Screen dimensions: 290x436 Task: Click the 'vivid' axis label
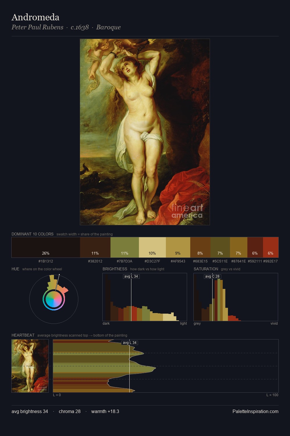pyautogui.click(x=274, y=324)
